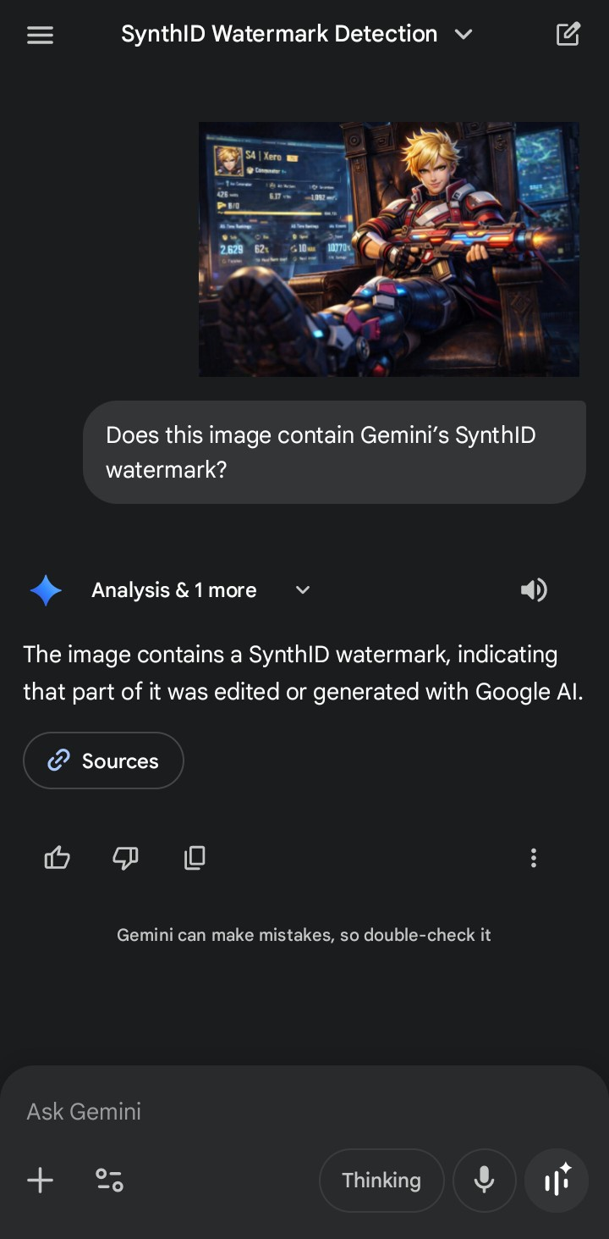Open the Thinking model selector
Image resolution: width=609 pixels, height=1239 pixels.
click(381, 1180)
